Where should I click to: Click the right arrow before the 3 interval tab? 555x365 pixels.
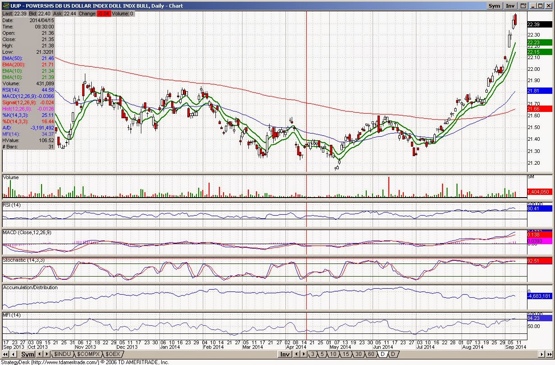(x=304, y=354)
